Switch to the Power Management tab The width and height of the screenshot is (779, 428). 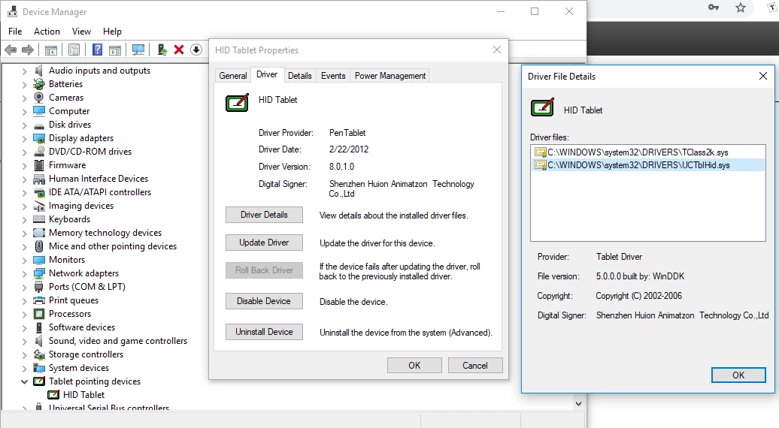pyautogui.click(x=390, y=76)
